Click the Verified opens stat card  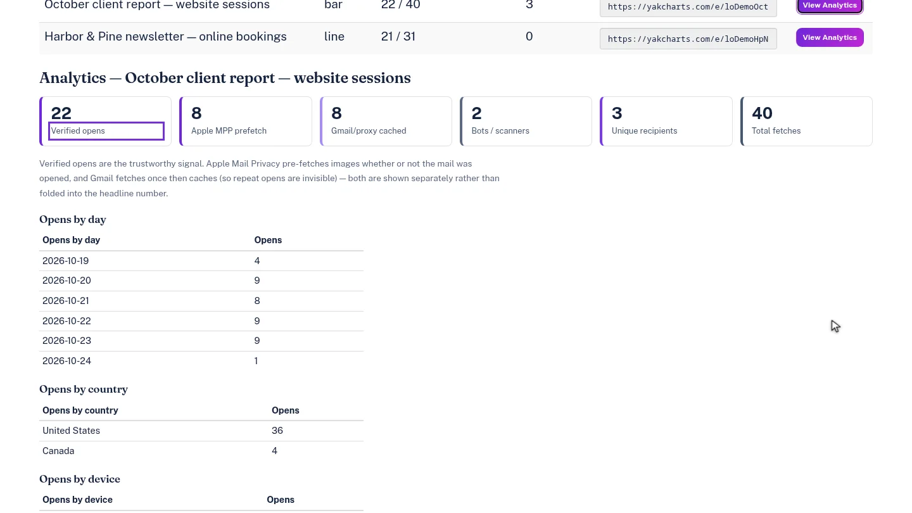point(105,121)
